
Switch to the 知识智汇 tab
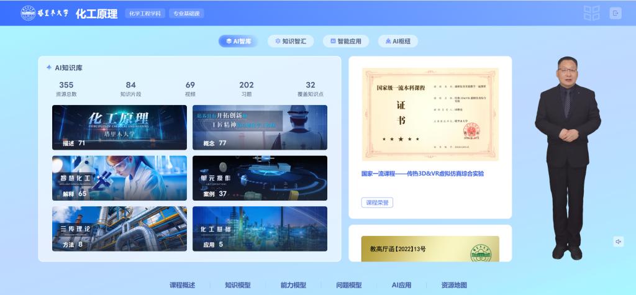(x=291, y=41)
